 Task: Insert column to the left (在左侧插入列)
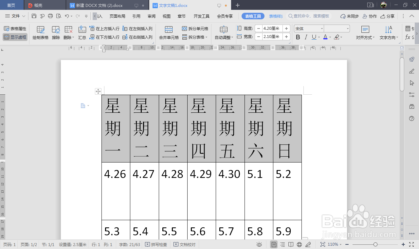[x=137, y=29]
